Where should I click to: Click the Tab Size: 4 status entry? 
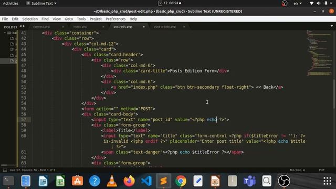(297, 170)
